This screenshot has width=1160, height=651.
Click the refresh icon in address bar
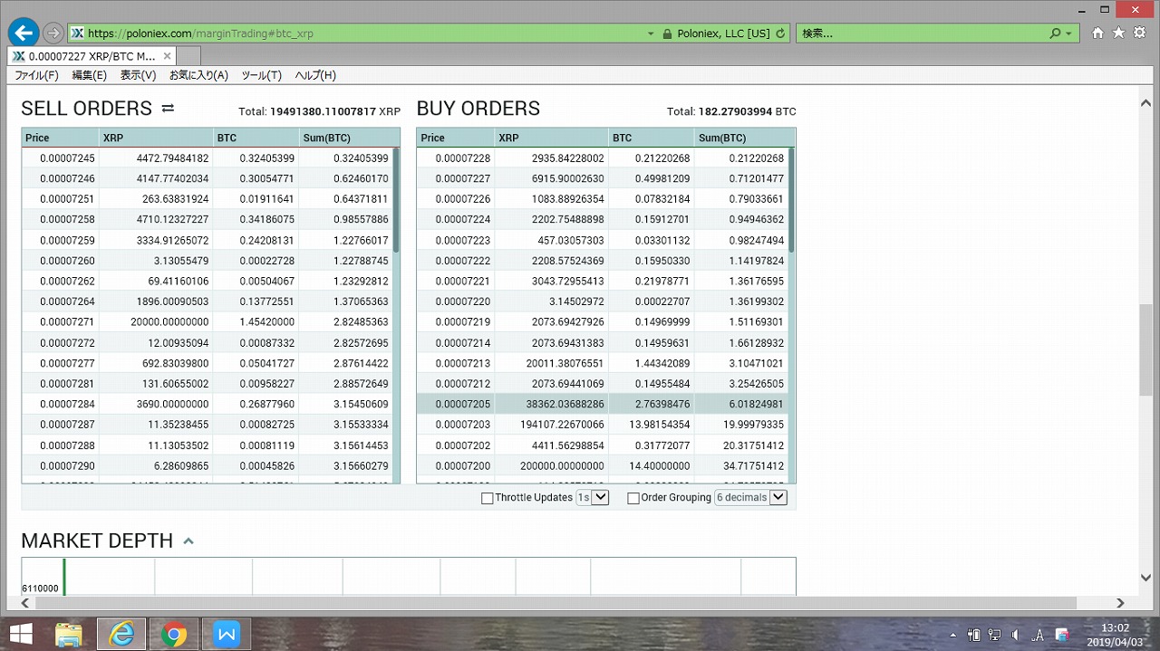tap(780, 34)
